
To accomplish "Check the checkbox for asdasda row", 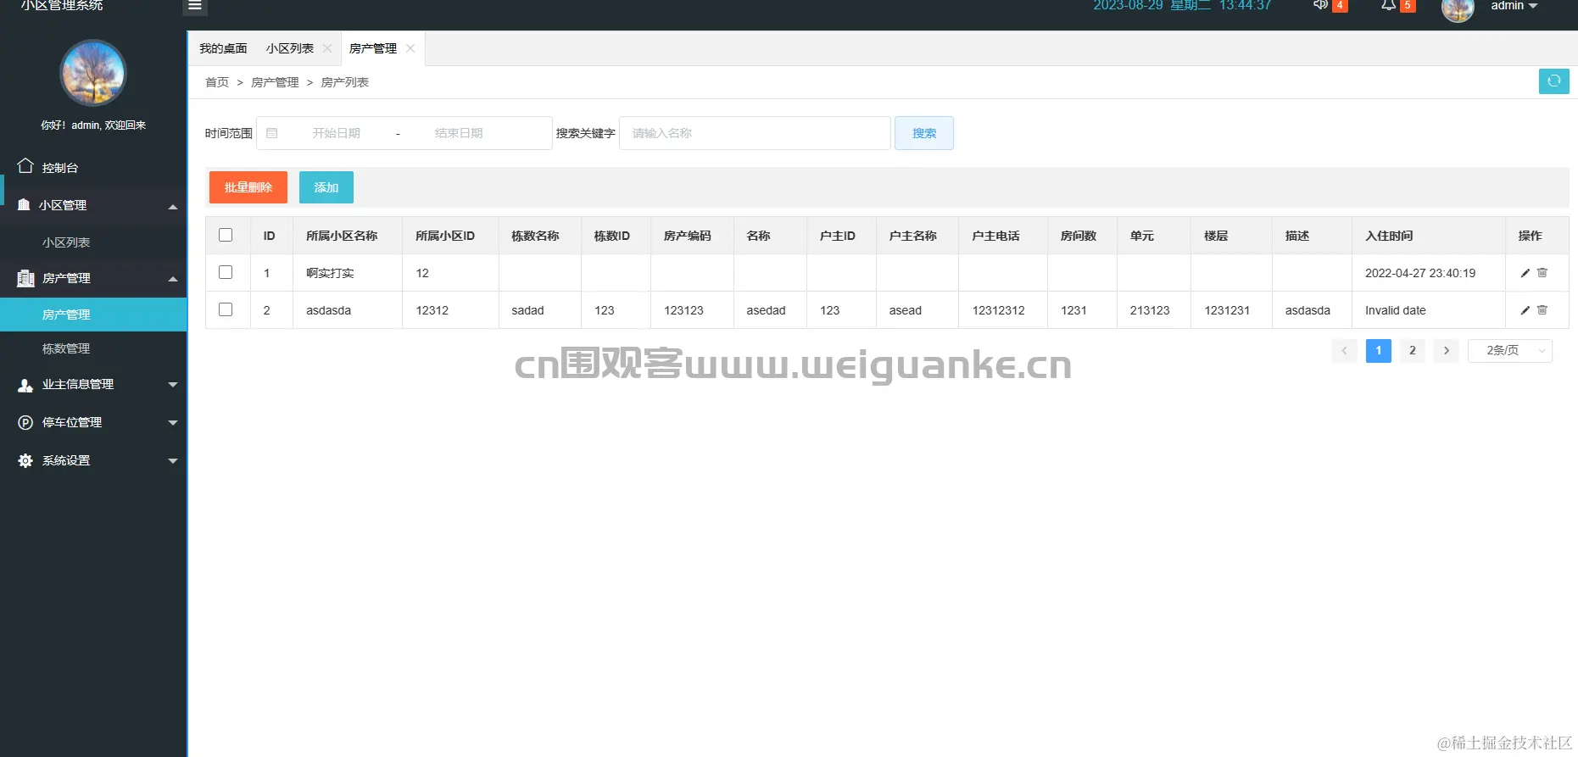I will 226,309.
